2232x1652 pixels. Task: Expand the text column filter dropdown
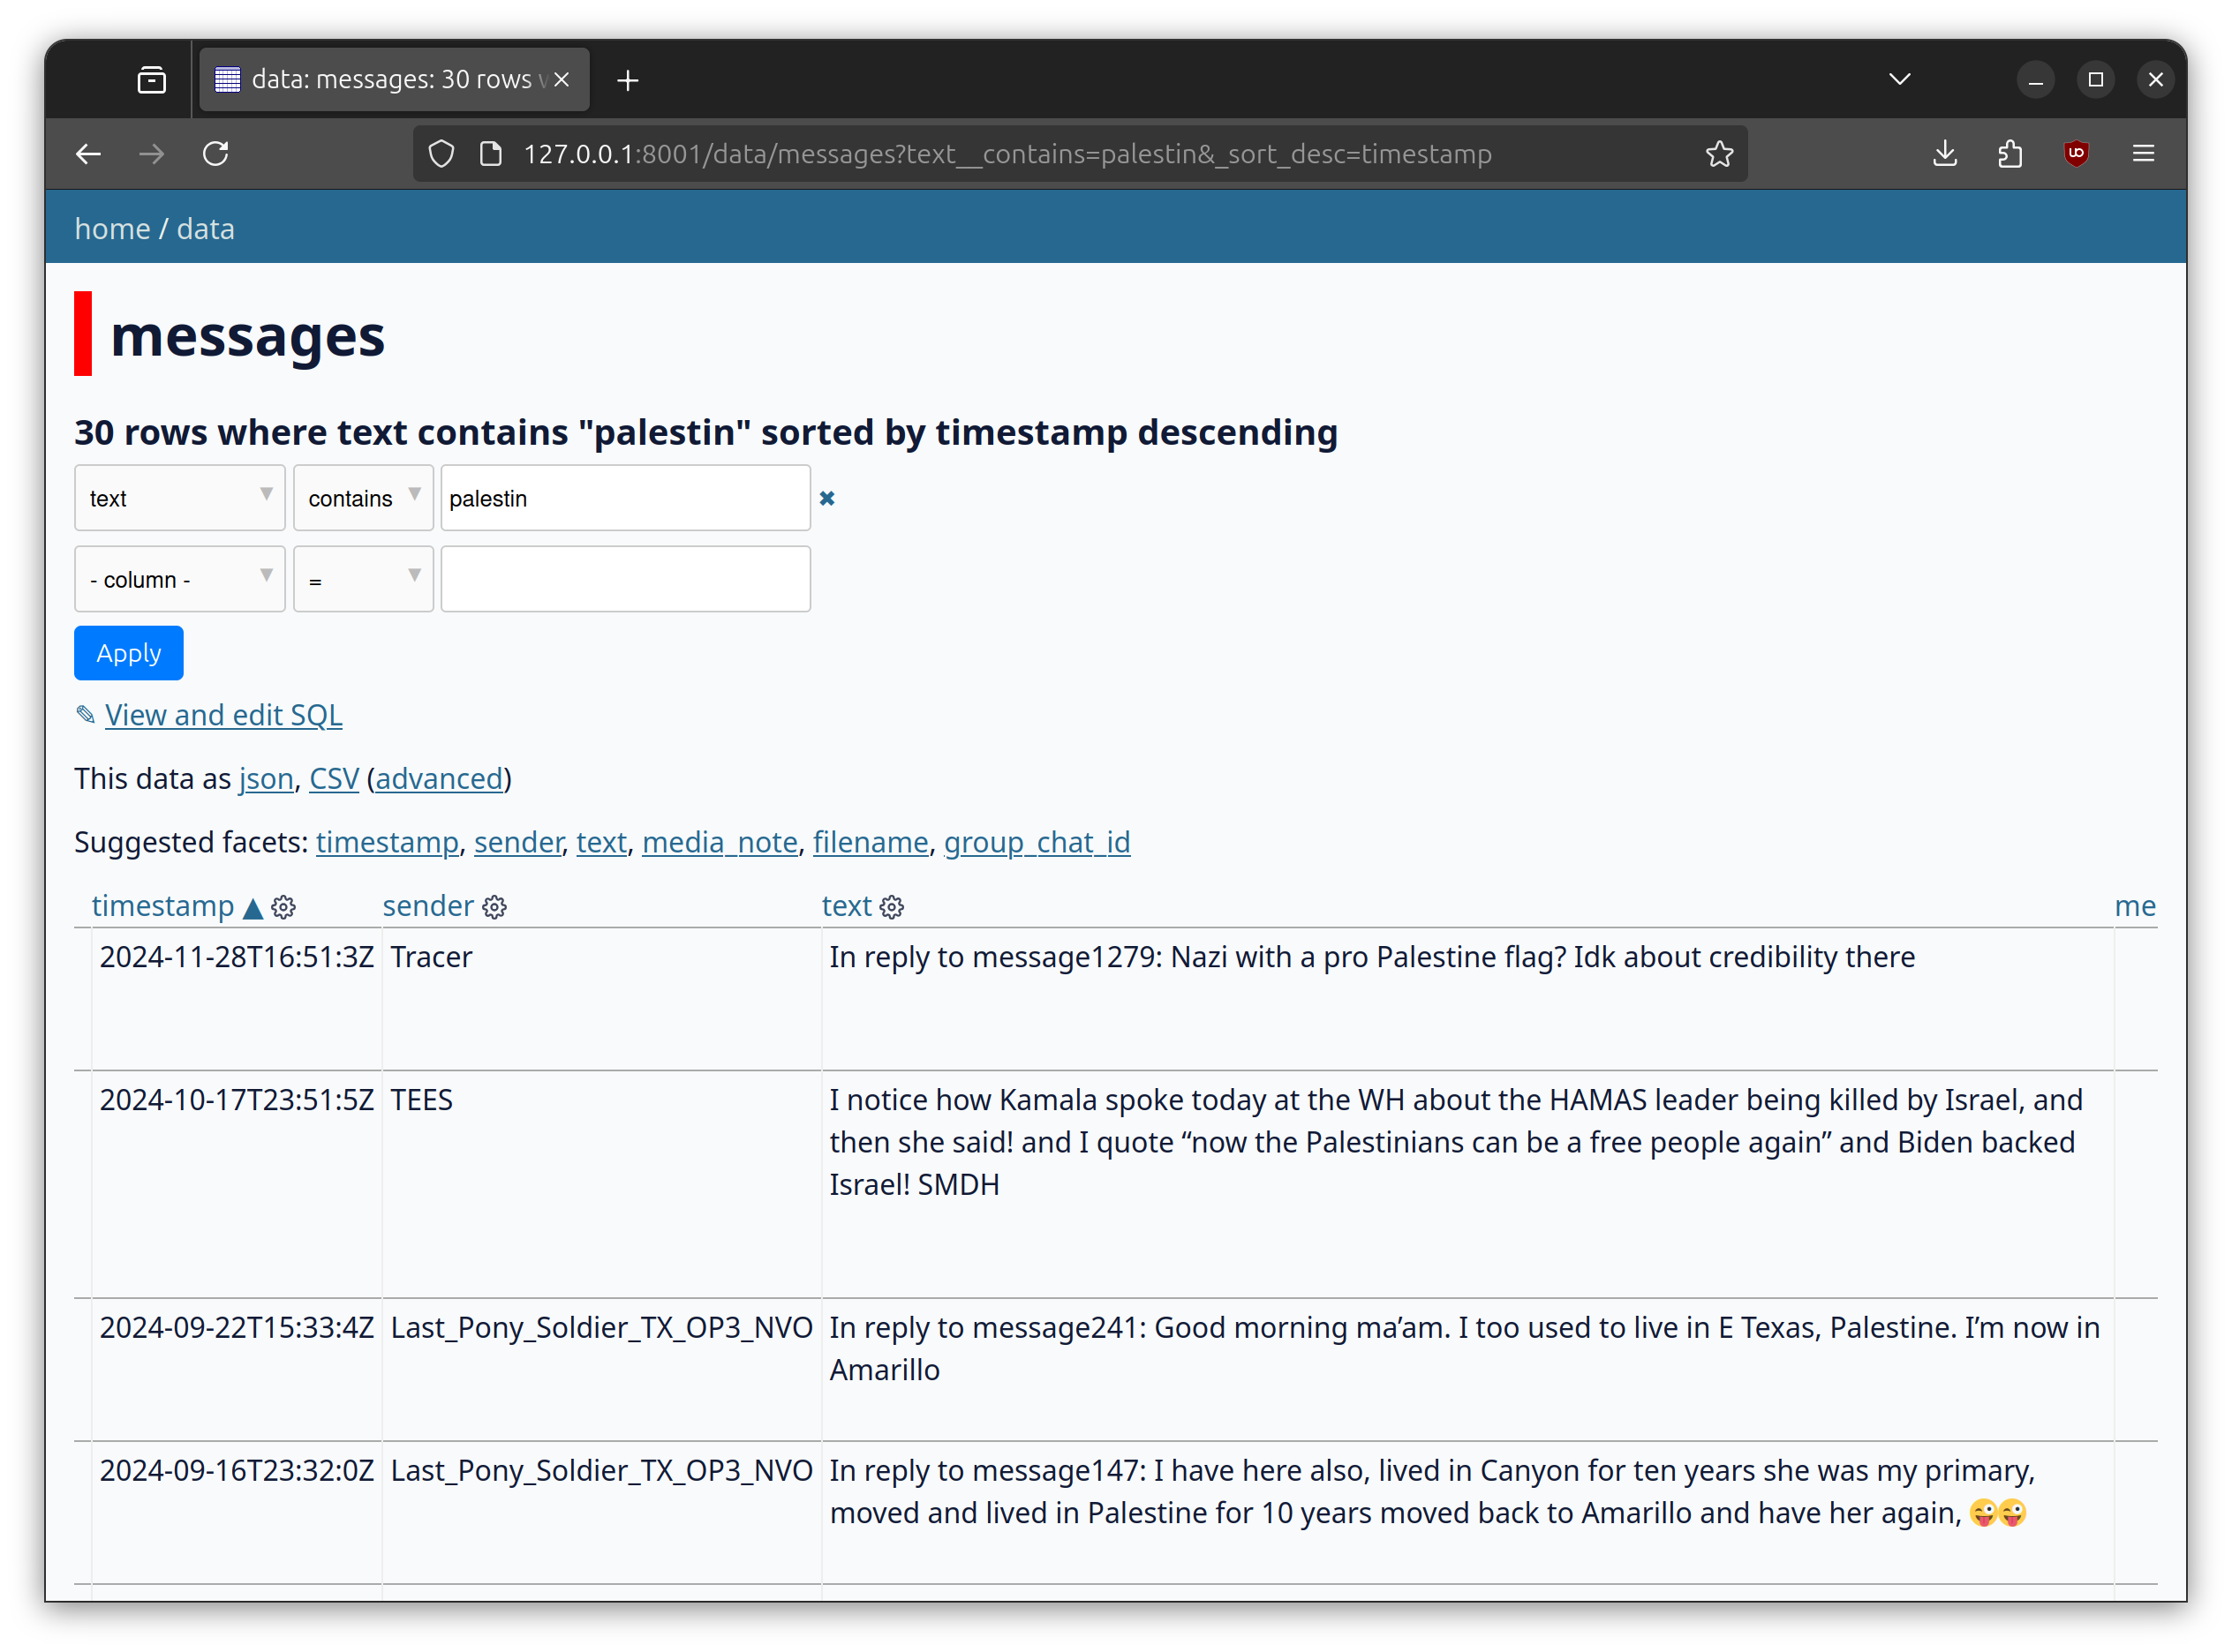[180, 498]
